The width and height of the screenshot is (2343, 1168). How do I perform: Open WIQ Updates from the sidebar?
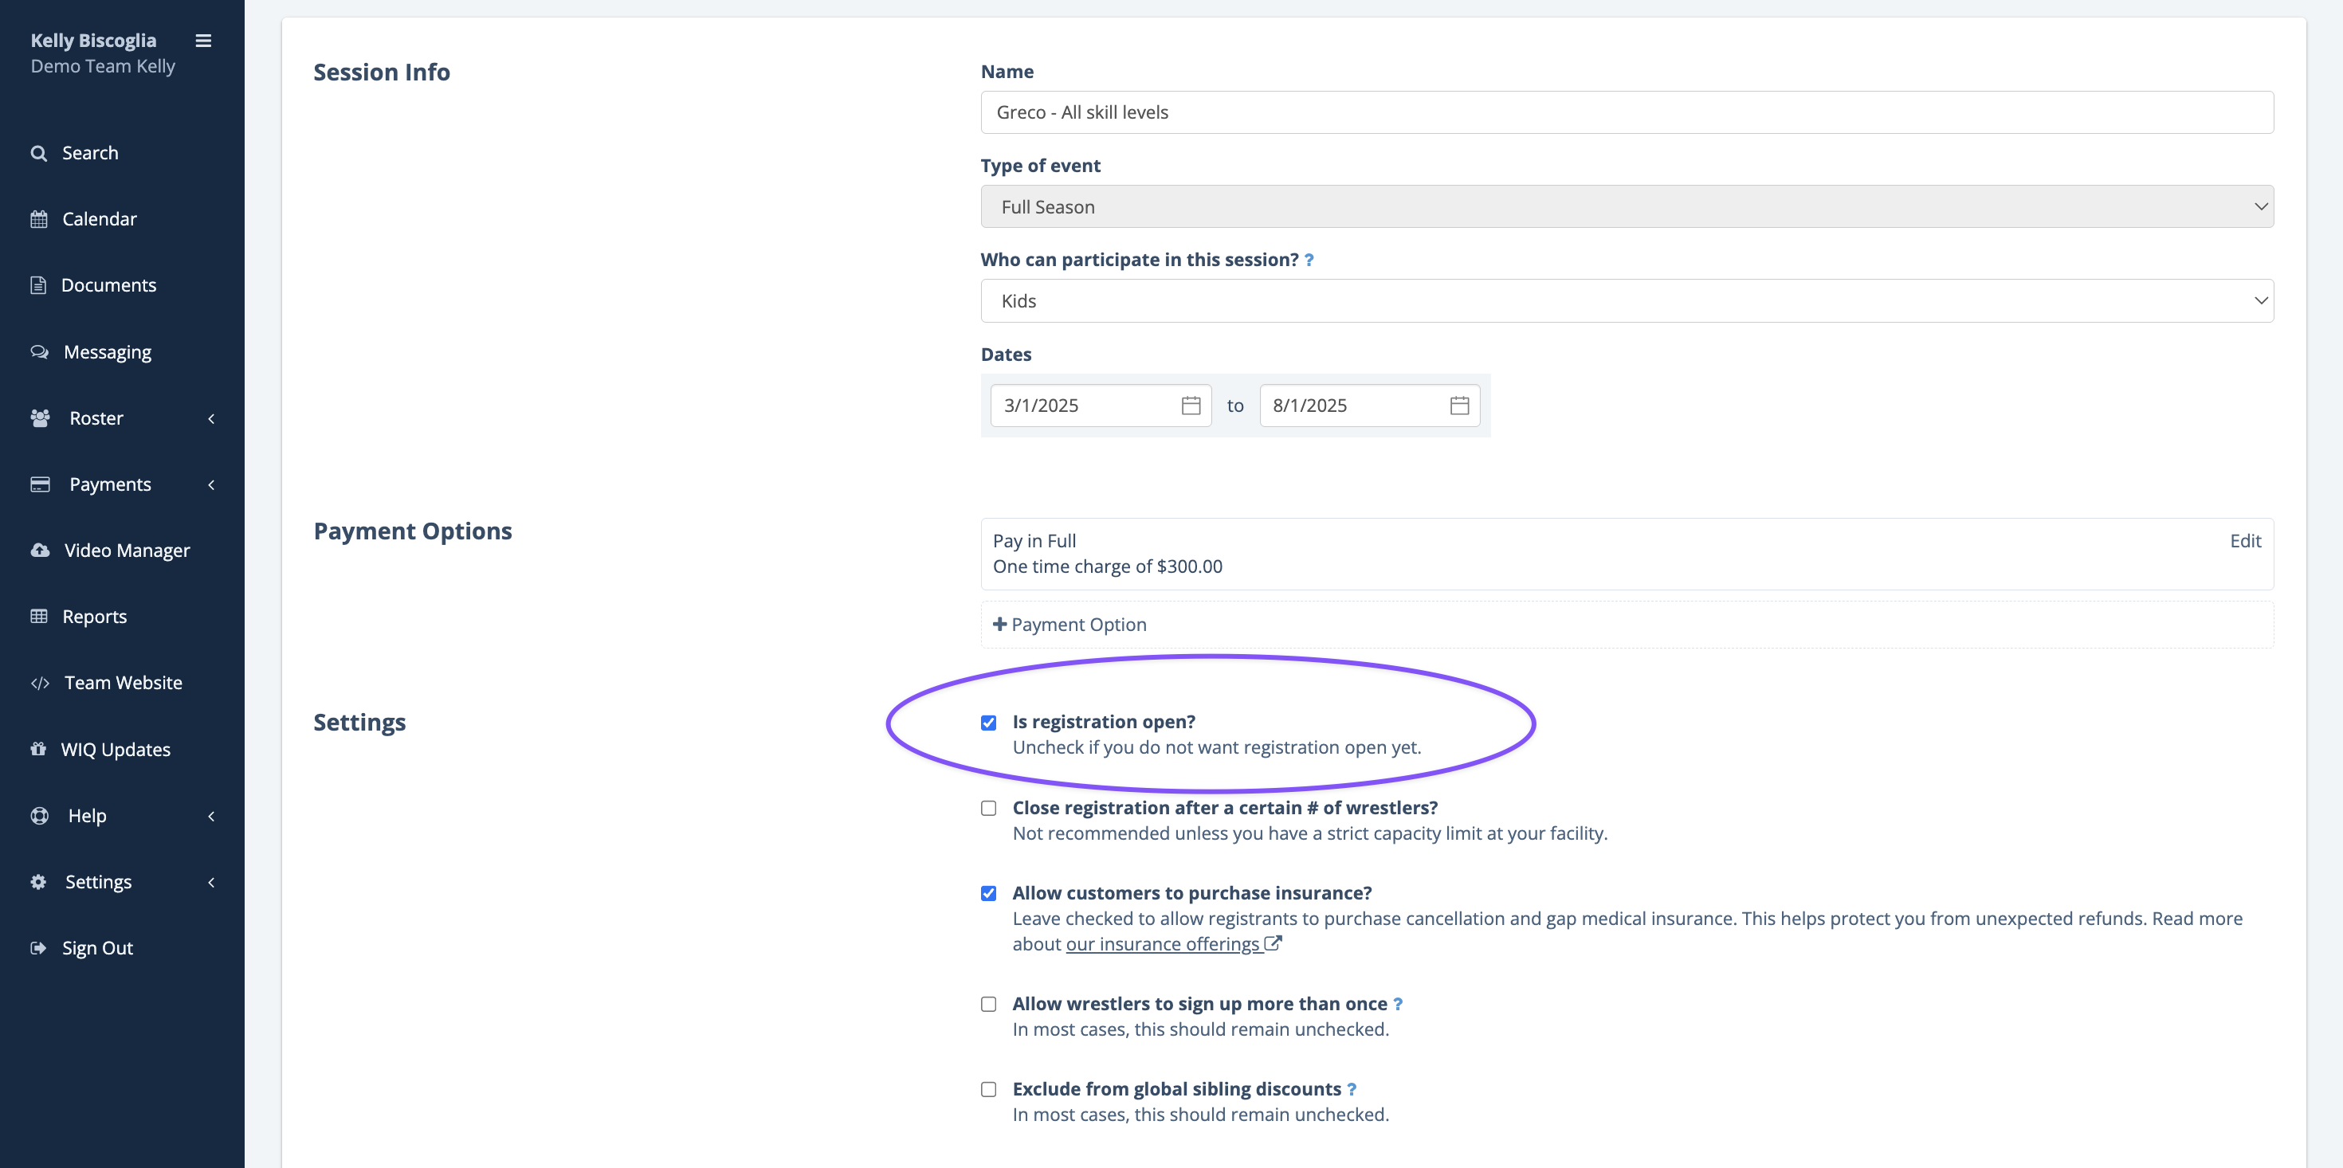pyautogui.click(x=116, y=750)
